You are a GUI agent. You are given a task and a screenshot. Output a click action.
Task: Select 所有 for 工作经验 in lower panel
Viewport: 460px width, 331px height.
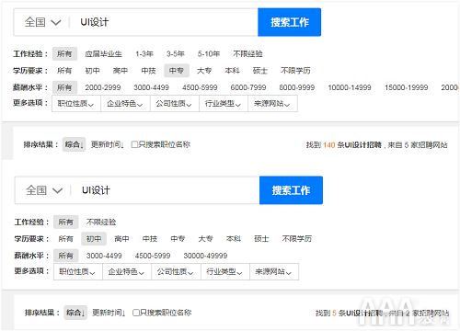coord(65,222)
